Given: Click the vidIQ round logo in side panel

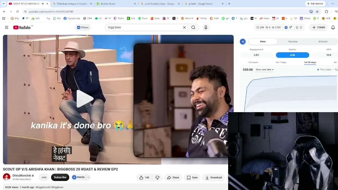Looking at the screenshot, I should (x=243, y=41).
